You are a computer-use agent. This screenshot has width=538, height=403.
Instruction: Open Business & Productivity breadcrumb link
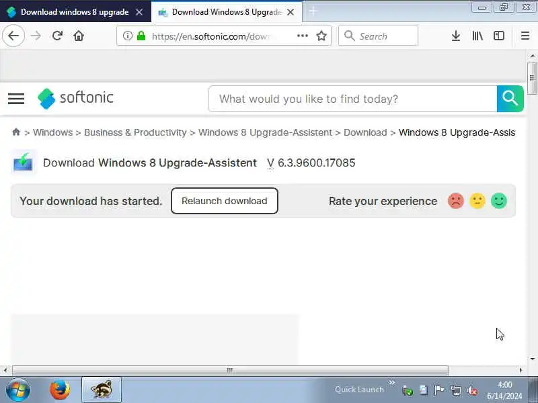[135, 132]
